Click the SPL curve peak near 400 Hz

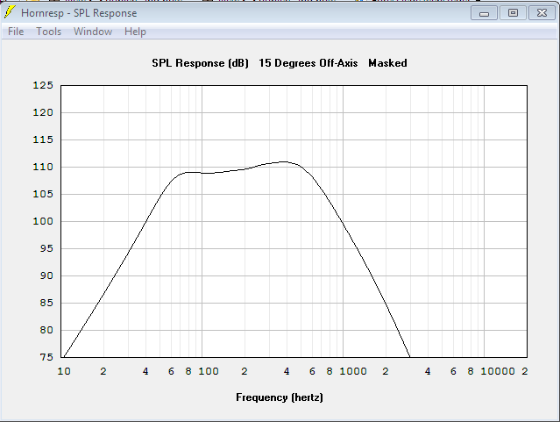[284, 161]
